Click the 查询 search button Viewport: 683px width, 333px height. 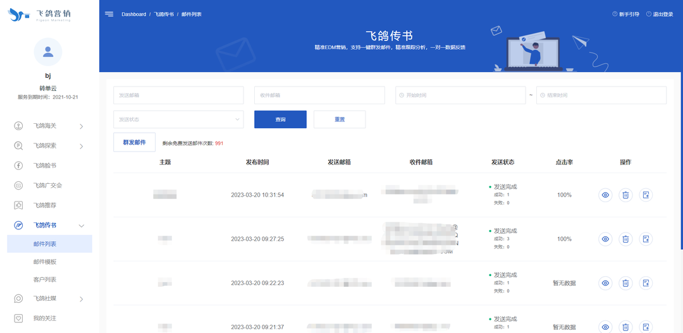point(281,119)
